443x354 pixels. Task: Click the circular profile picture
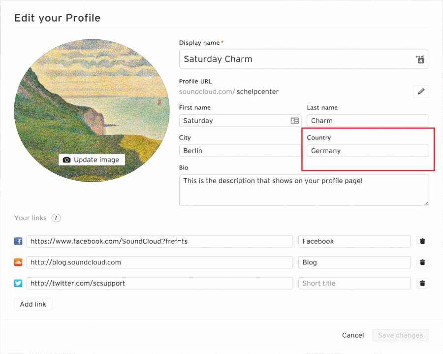point(92,110)
